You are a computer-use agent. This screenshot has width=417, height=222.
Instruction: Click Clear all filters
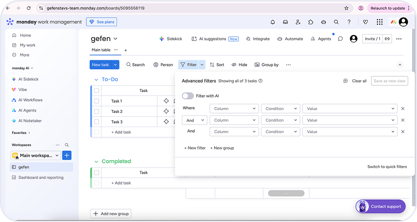[x=359, y=81]
